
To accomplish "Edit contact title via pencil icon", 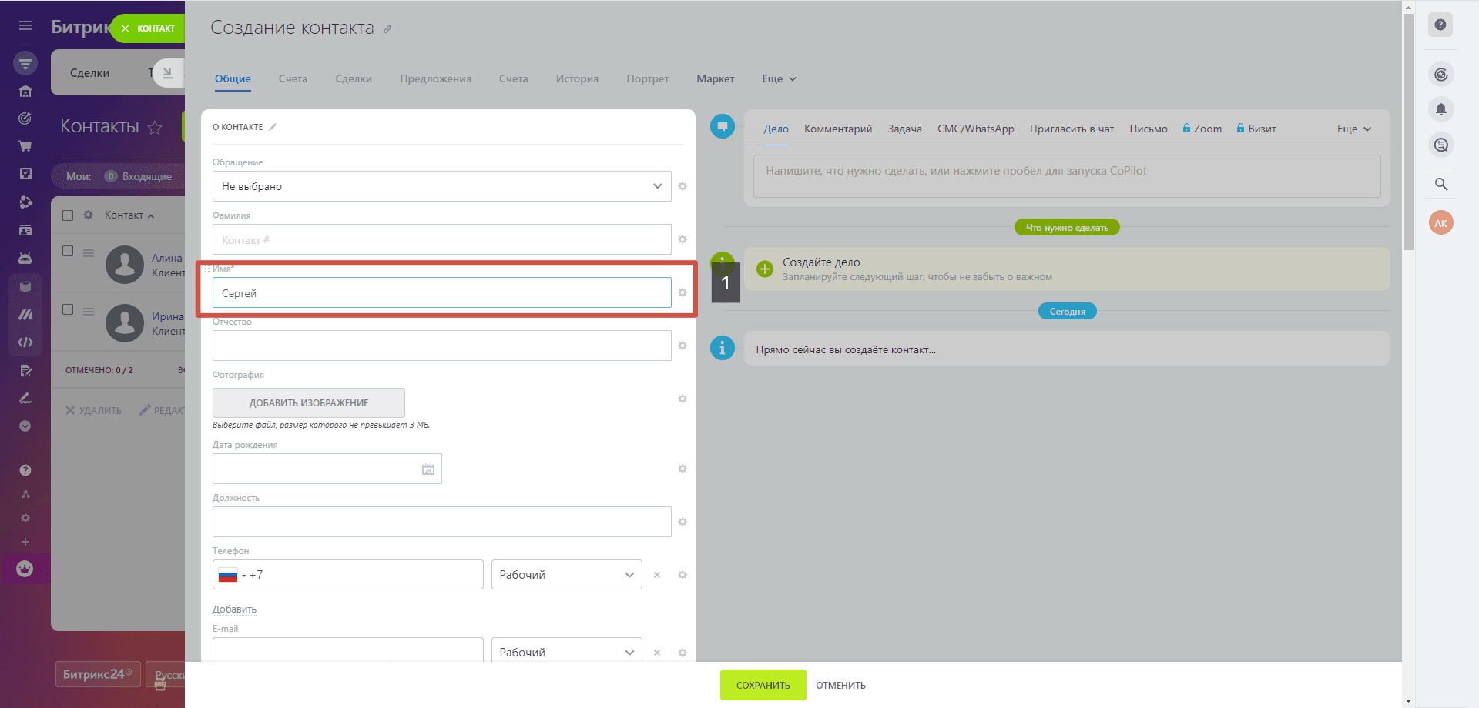I will click(387, 29).
